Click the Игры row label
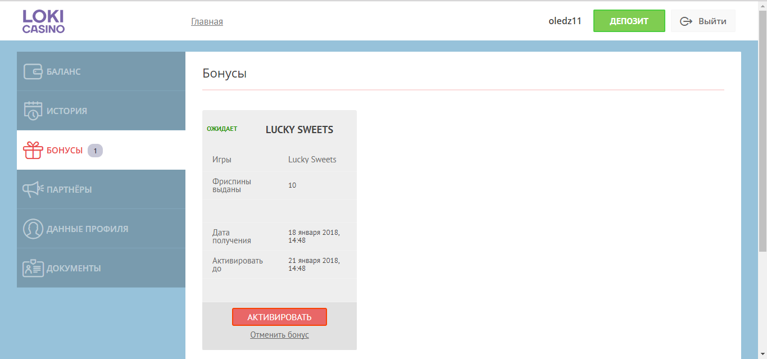The image size is (767, 359). click(222, 160)
